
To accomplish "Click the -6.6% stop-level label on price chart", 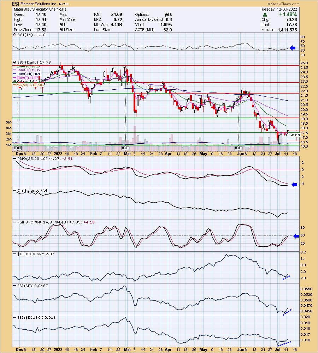I will click(x=295, y=135).
